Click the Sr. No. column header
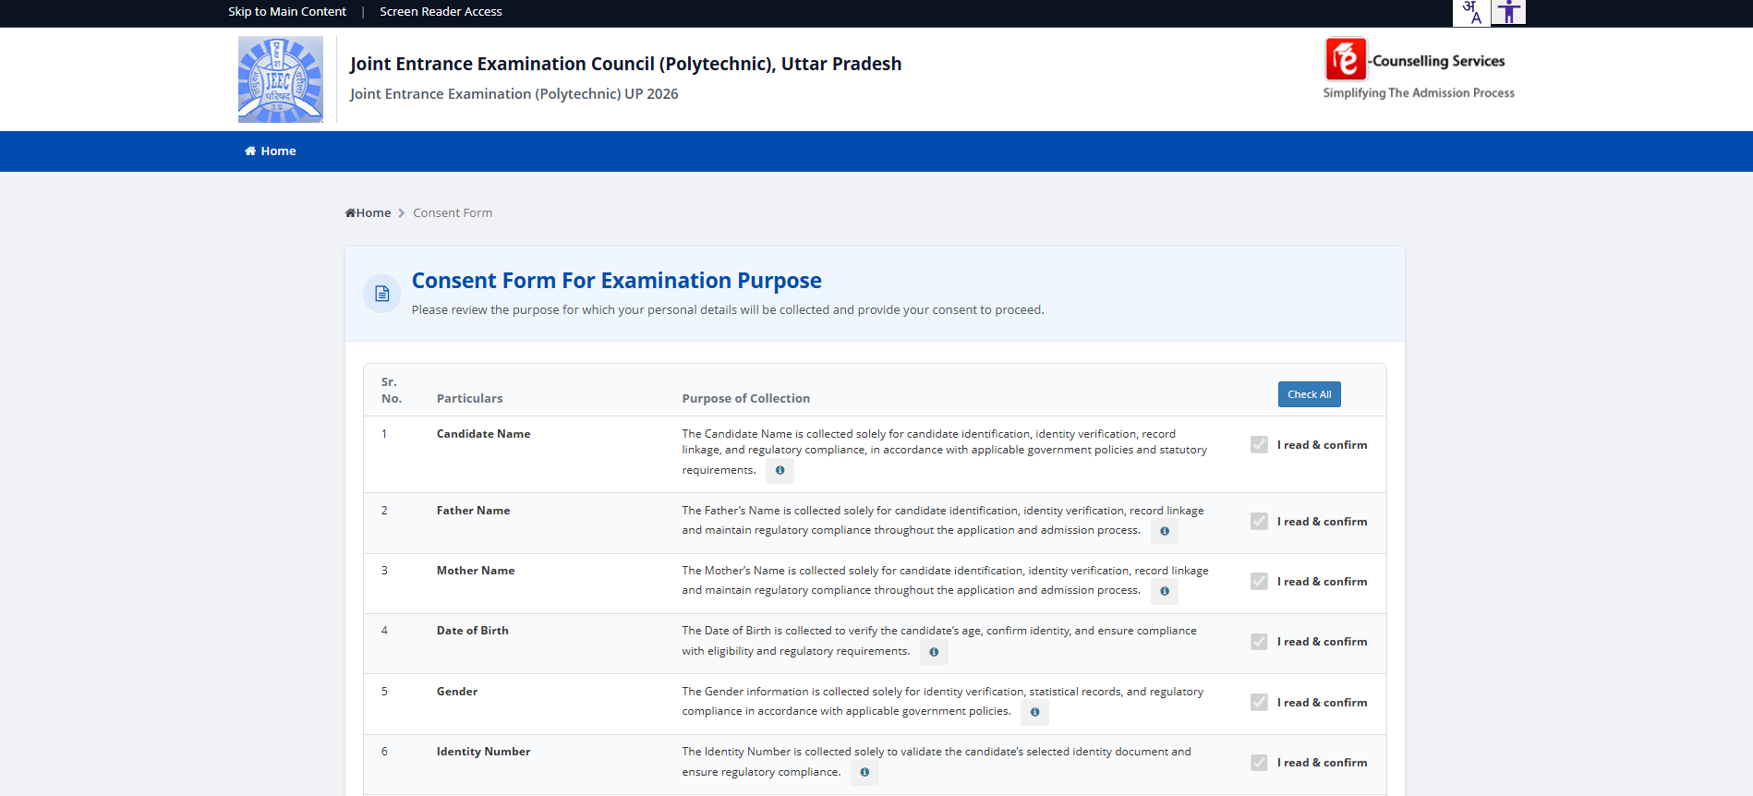Screen dimensions: 1753x796 [392, 391]
